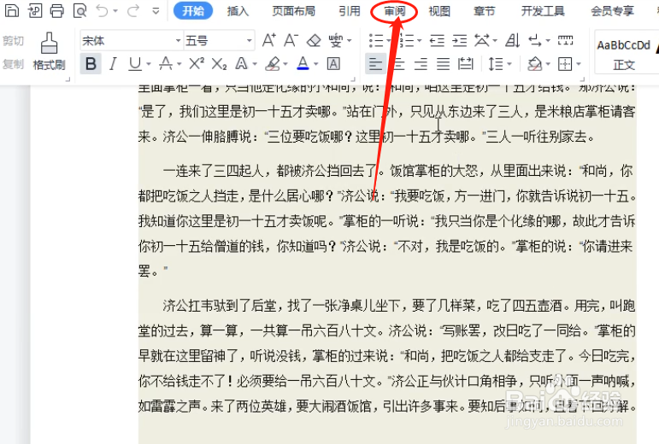Click the phonetic guide (wén) icon
Image resolution: width=659 pixels, height=444 pixels.
pyautogui.click(x=335, y=41)
